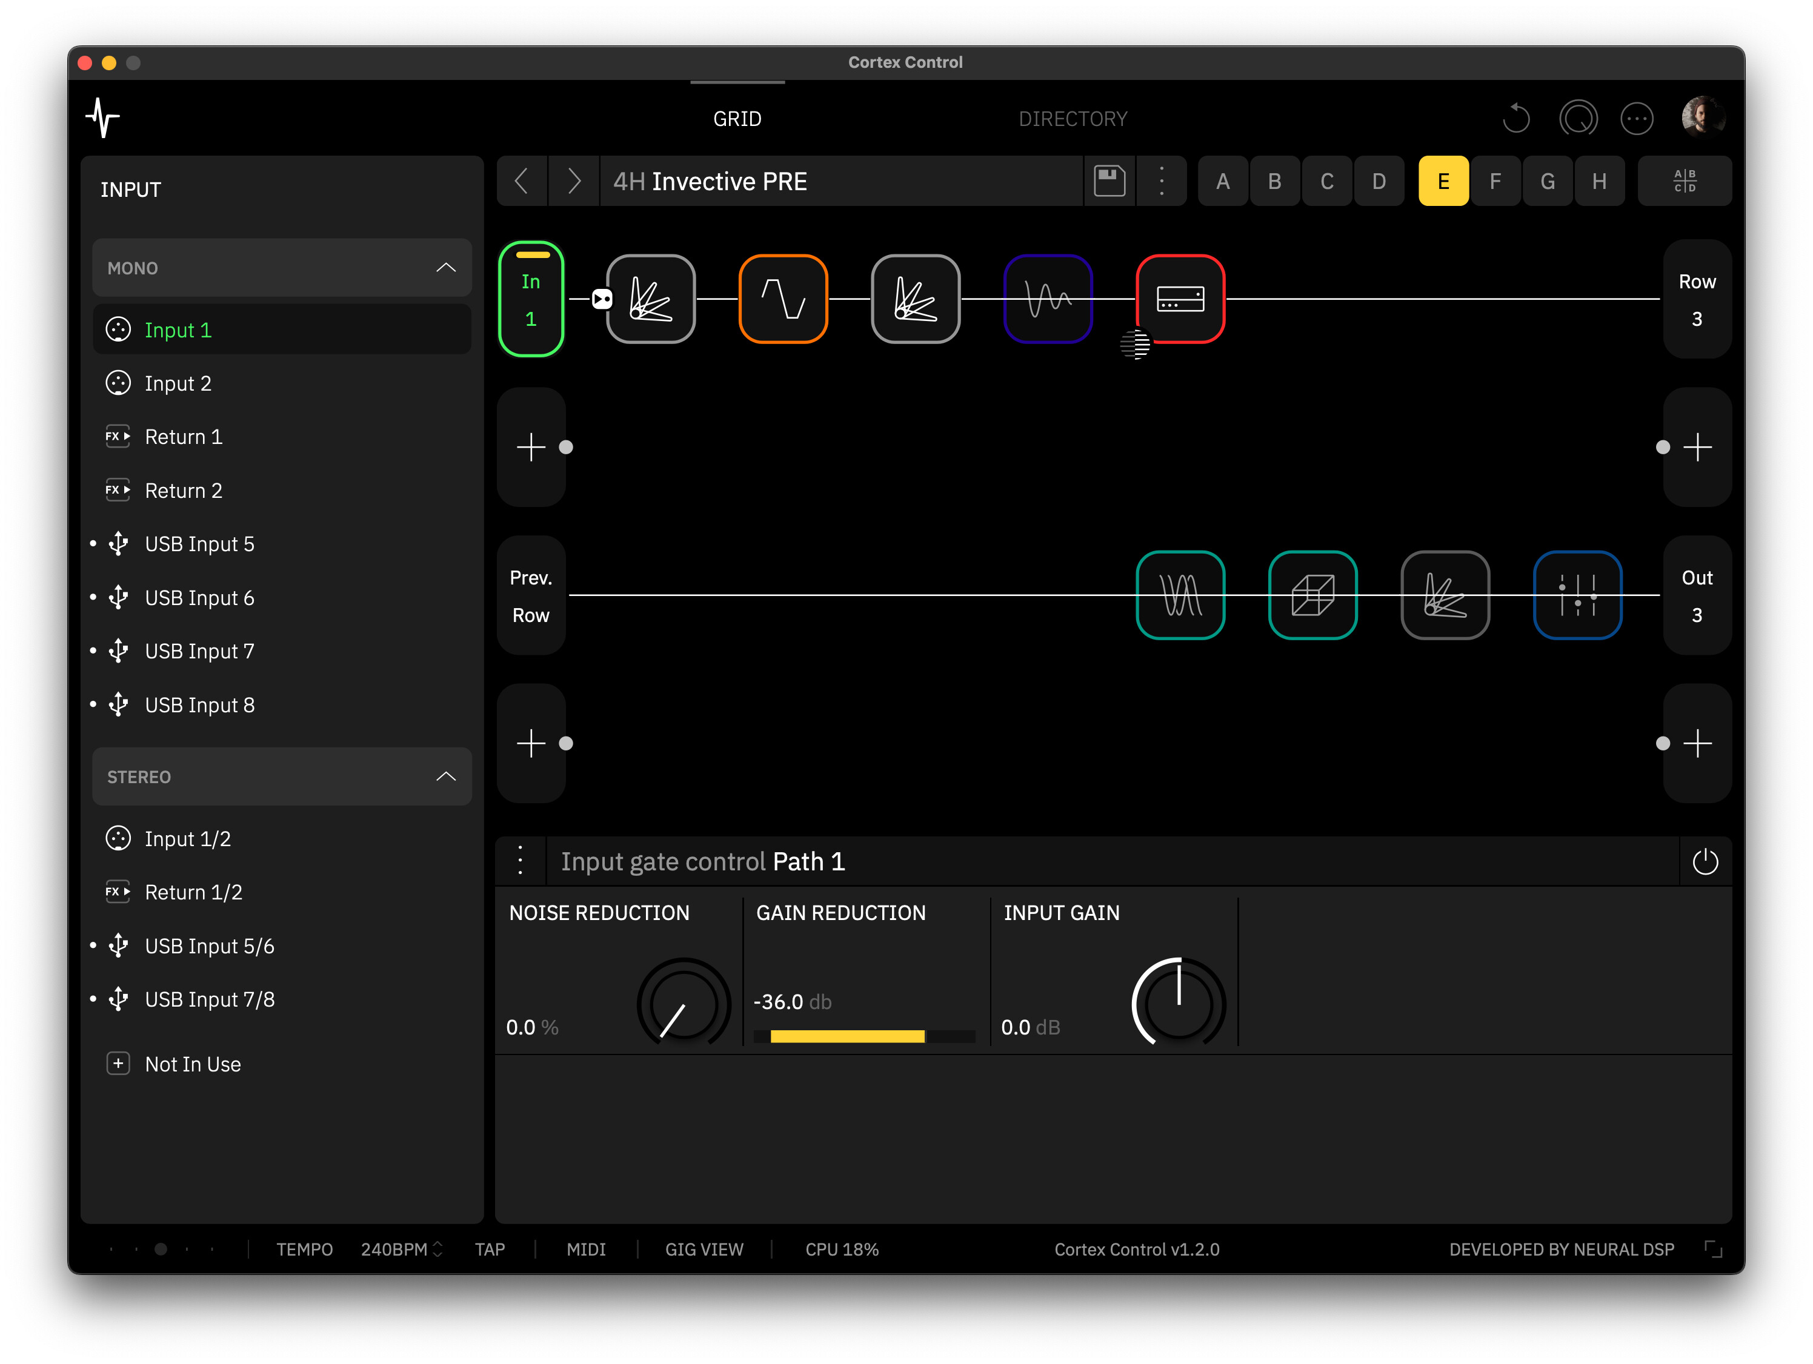The image size is (1813, 1364).
Task: Open the three-dot settings circle icon
Action: coord(1637,119)
